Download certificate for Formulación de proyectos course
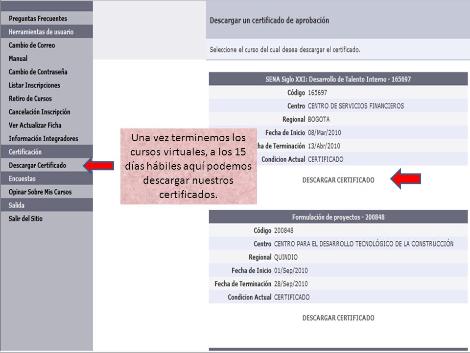The height and width of the screenshot is (353, 470). (x=338, y=318)
